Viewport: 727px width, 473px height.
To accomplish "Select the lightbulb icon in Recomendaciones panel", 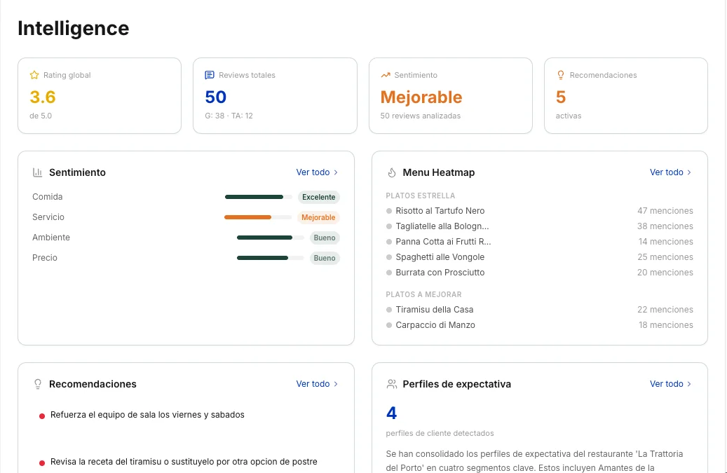I will (37, 384).
